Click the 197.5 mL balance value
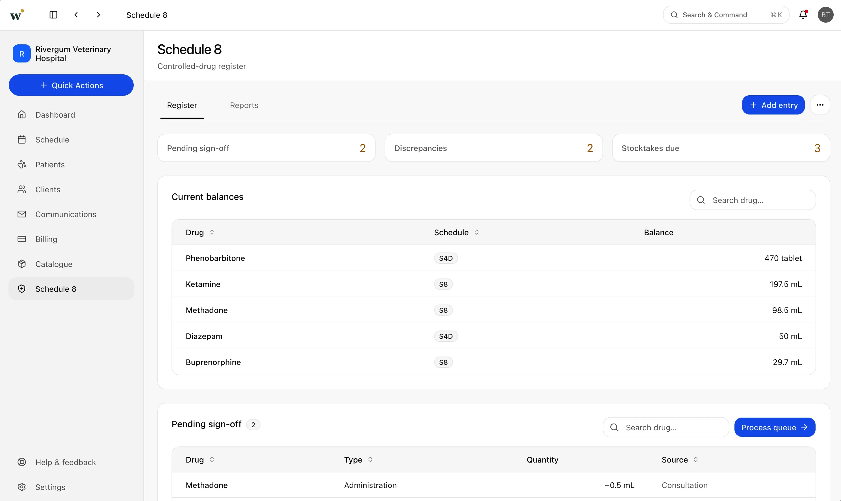Screen dimensions: 841x501 coord(786,284)
